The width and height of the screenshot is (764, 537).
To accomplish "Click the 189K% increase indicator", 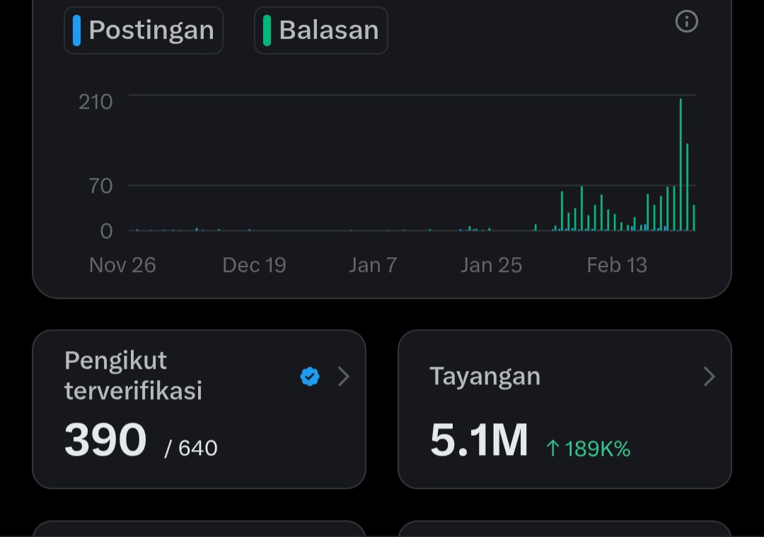I will pos(588,449).
